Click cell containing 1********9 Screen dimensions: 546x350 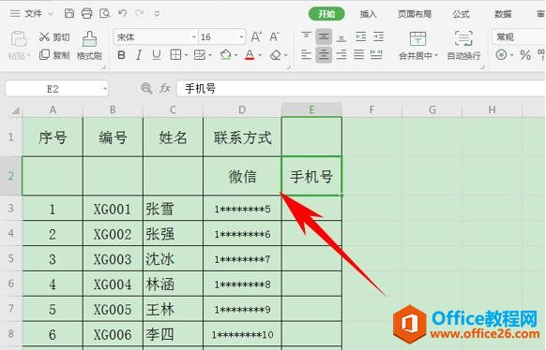(242, 309)
